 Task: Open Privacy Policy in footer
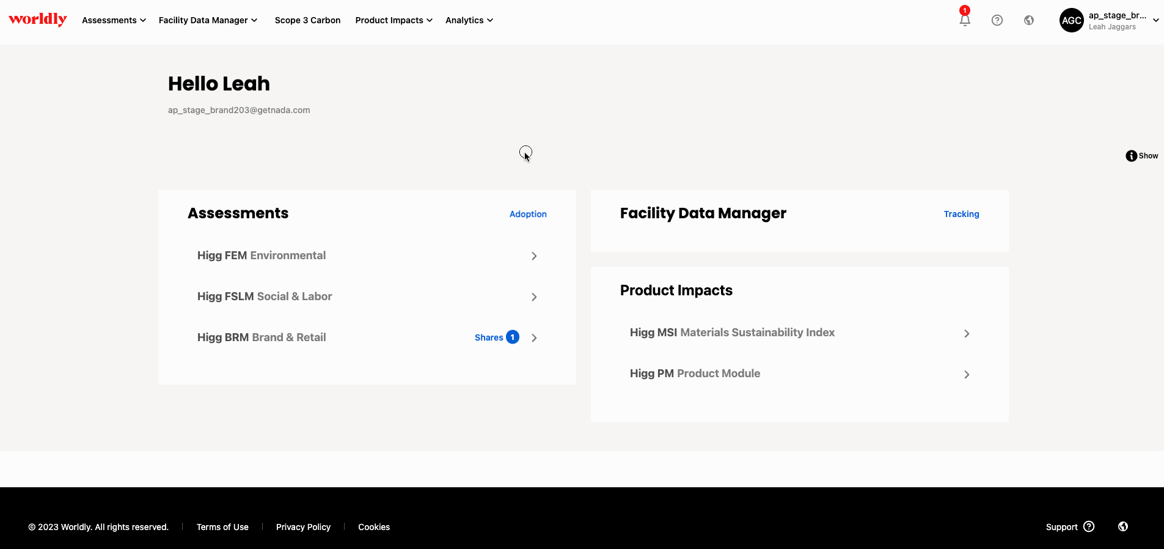(303, 527)
